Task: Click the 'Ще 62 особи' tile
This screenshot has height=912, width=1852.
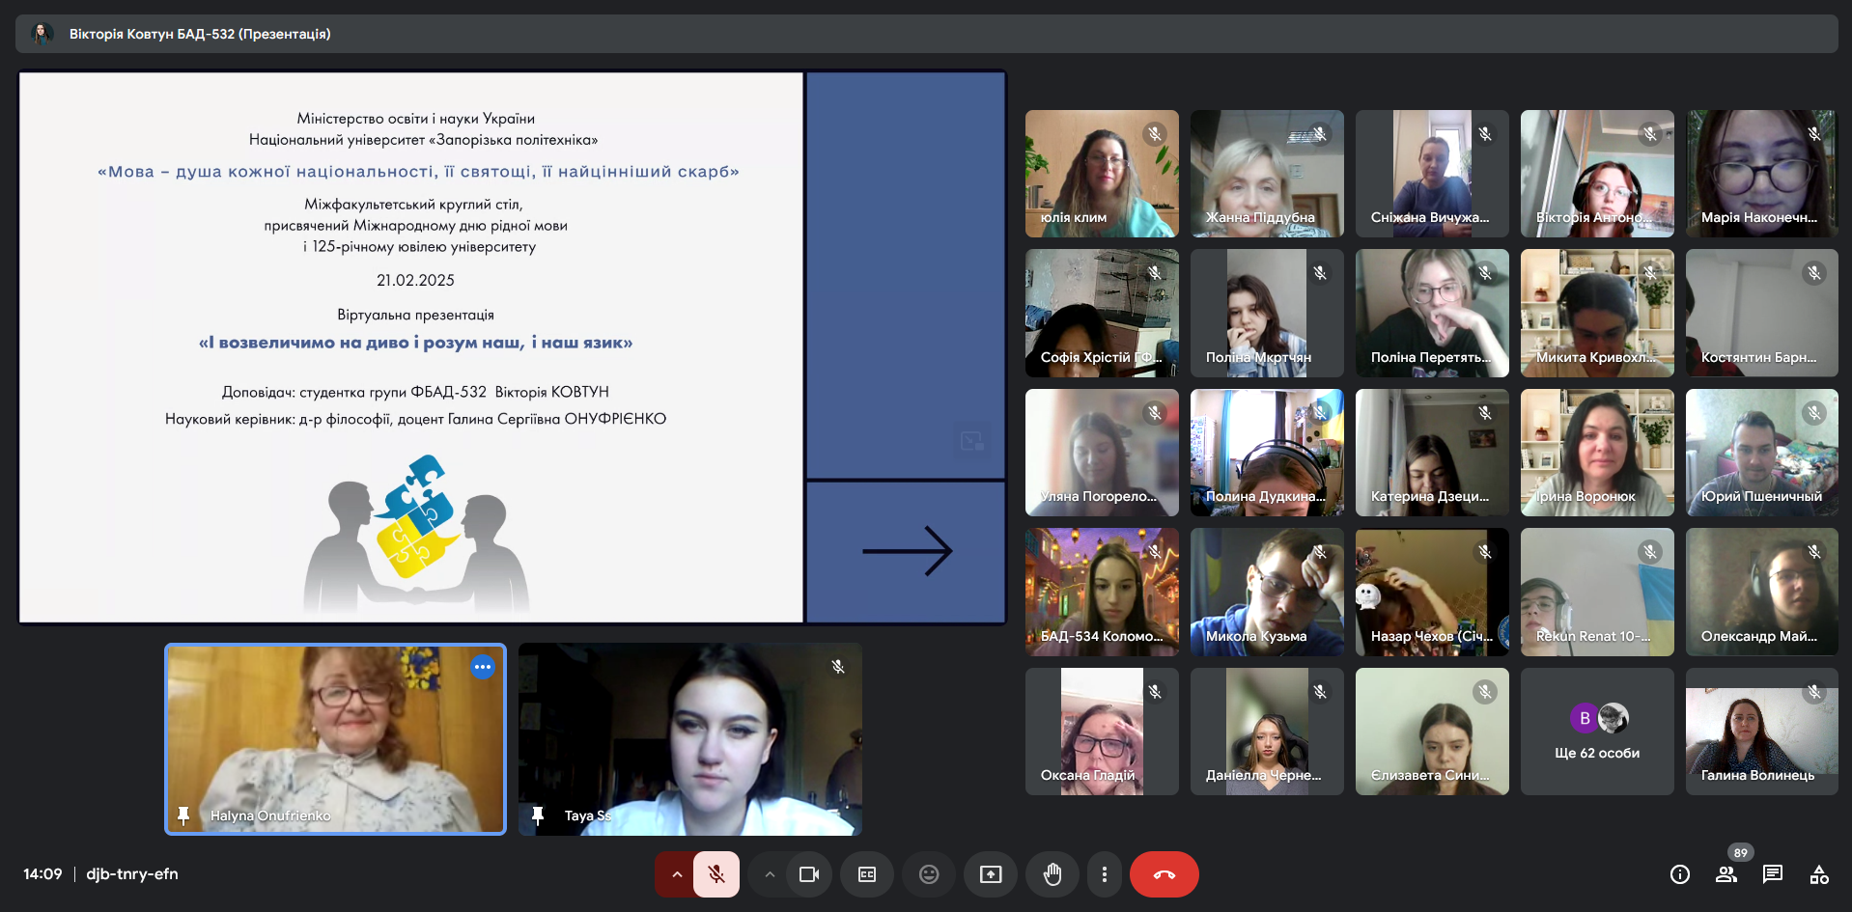Action: (1597, 732)
